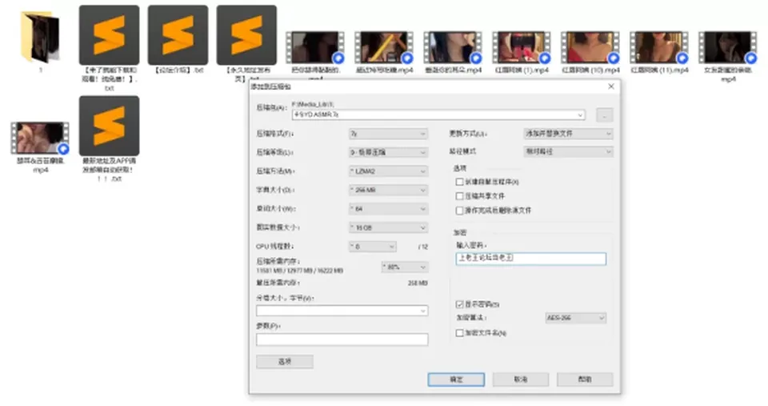The height and width of the screenshot is (406, 768).
Task: Select the mp4 with yellow diagonal stripe thumbnail
Action: pos(384,47)
